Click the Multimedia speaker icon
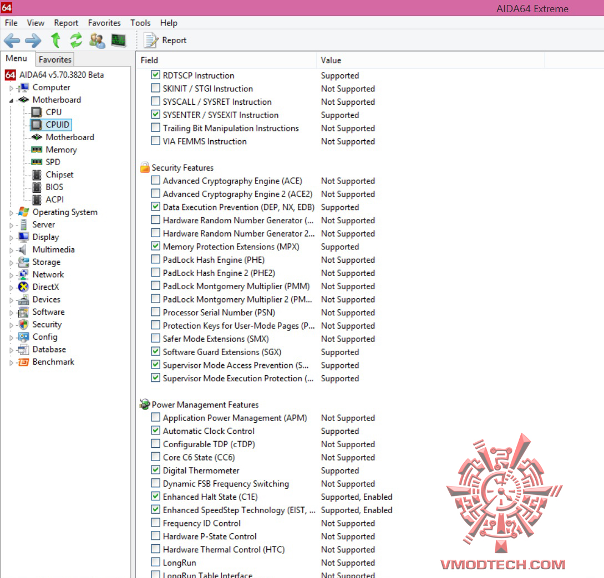 (23, 249)
